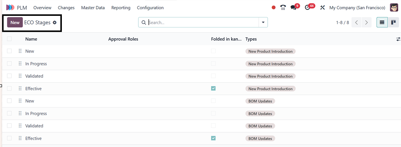This screenshot has height=147, width=401.
Task: Select the first New stage row checkbox
Action: [x=9, y=51]
